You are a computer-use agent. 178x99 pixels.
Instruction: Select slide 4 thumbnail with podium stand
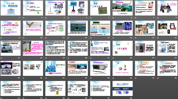point(78,8)
